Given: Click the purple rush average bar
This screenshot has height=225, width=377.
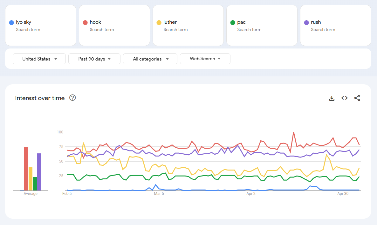Looking at the screenshot, I should click(39, 172).
